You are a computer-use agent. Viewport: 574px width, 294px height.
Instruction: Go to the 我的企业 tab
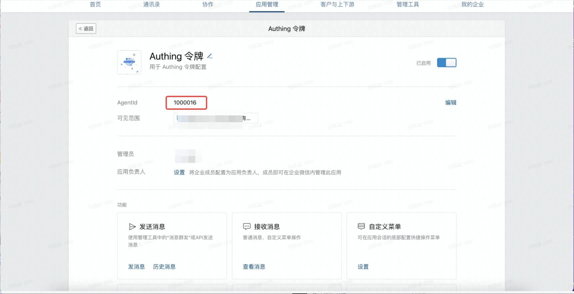(472, 5)
